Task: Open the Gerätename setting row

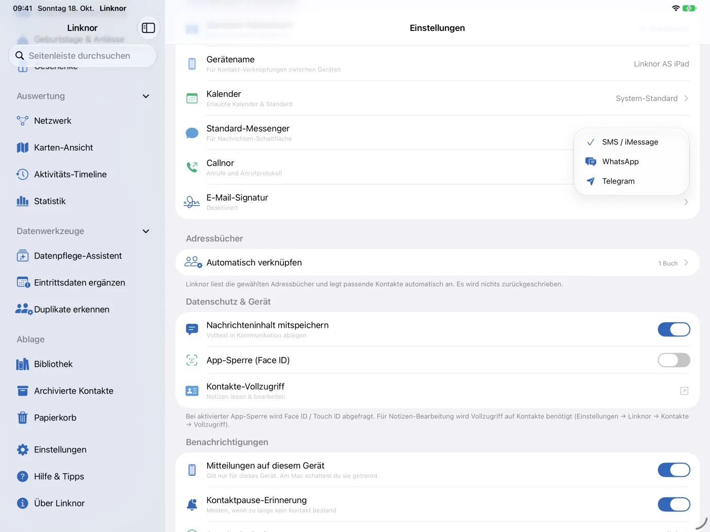Action: (x=437, y=64)
